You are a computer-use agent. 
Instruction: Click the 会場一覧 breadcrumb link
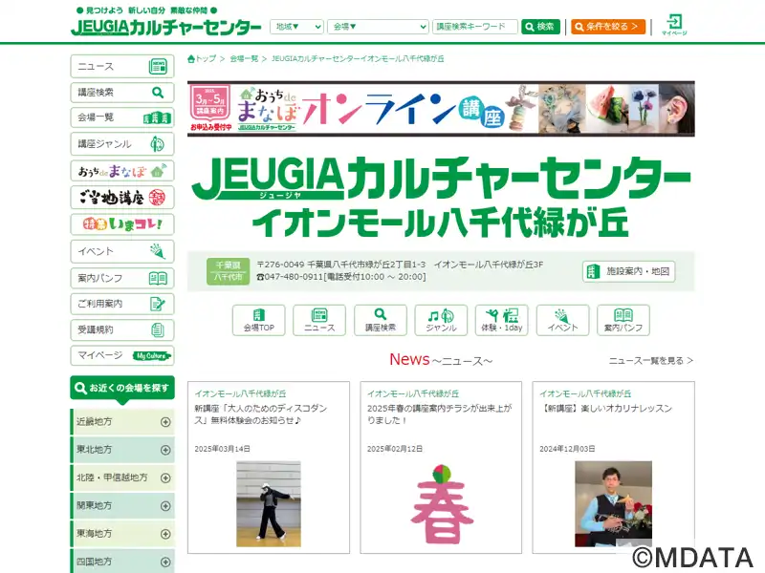(244, 59)
